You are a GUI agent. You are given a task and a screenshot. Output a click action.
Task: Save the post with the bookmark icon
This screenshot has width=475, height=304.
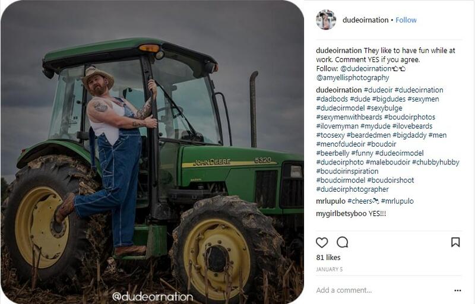coord(455,242)
